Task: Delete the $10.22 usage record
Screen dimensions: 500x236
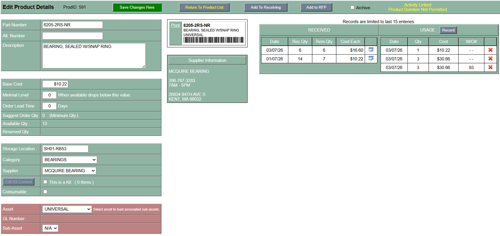Action: (490, 50)
